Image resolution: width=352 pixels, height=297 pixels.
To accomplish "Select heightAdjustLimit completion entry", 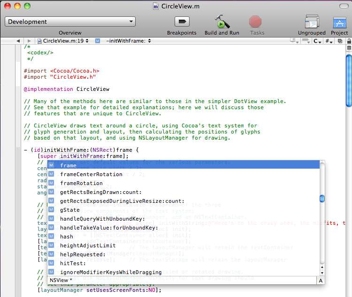I will (x=88, y=245).
